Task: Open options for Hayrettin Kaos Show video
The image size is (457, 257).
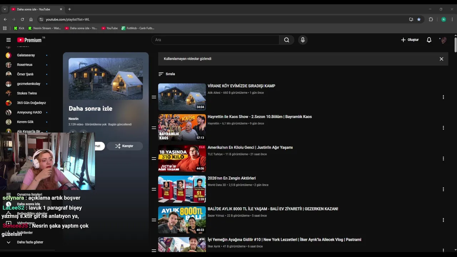Action: click(x=443, y=128)
